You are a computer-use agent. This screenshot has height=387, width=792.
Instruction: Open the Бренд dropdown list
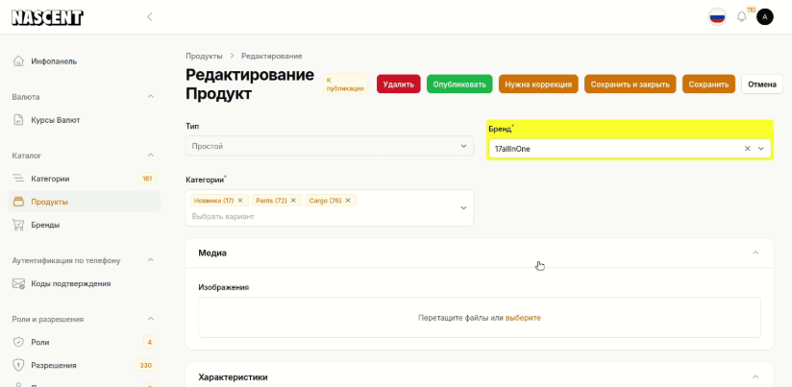[761, 149]
